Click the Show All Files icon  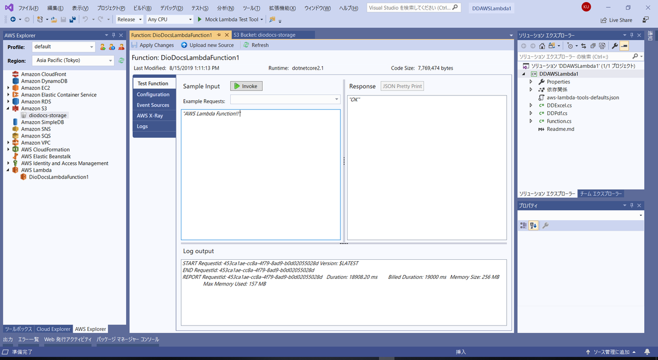[x=602, y=46]
